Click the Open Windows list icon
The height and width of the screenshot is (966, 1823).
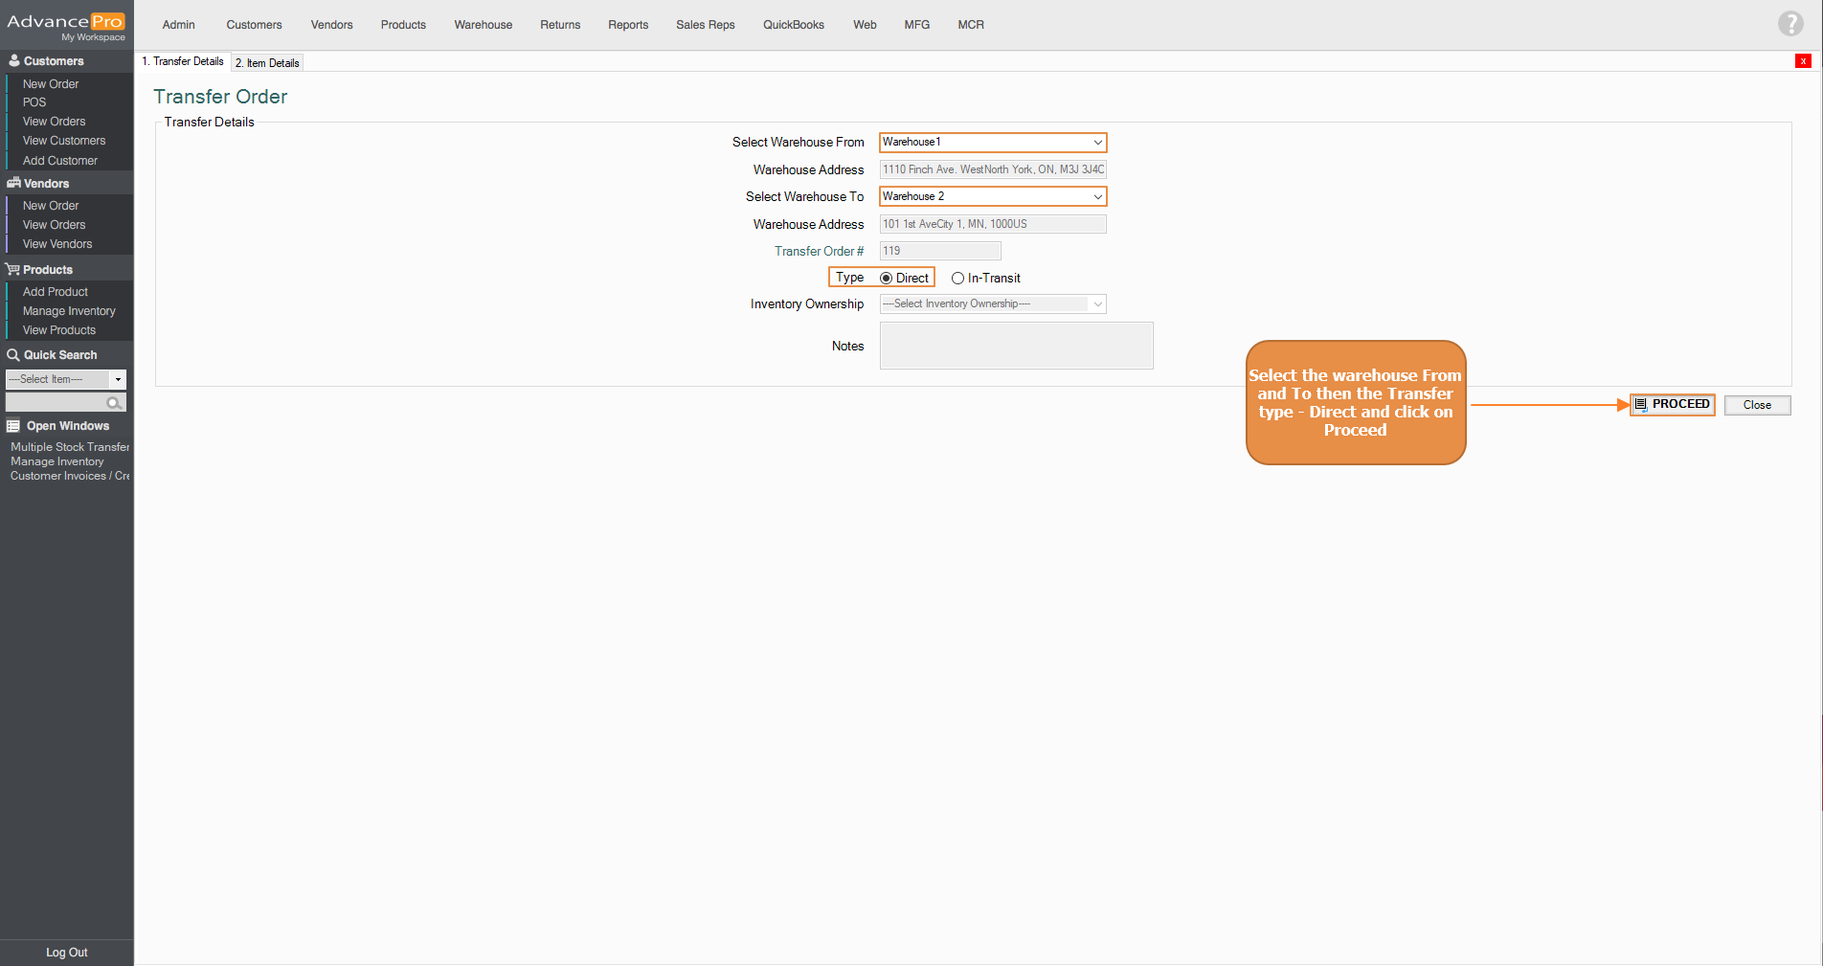(13, 426)
